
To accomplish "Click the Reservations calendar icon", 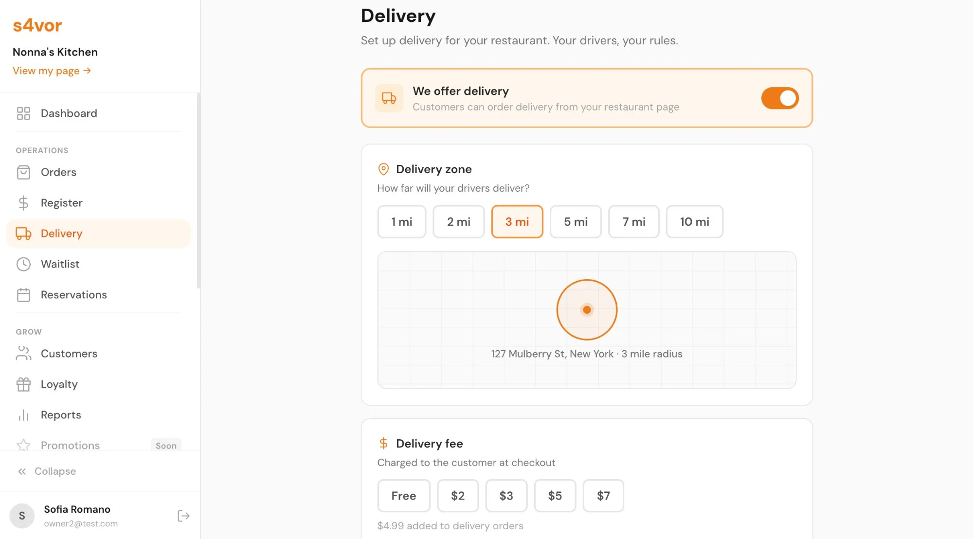I will [x=23, y=295].
